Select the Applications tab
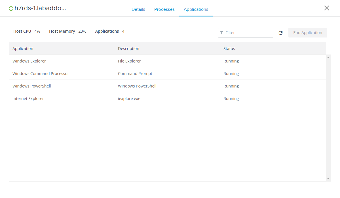Viewport: 340px width, 198px height. pyautogui.click(x=196, y=9)
